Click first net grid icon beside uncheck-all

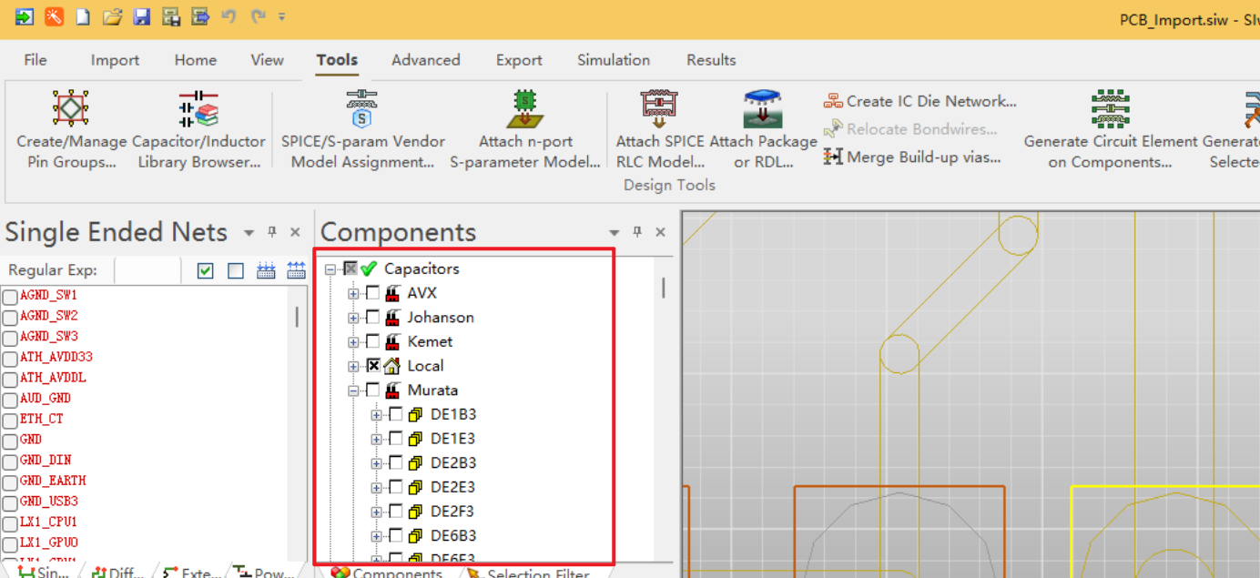pyautogui.click(x=266, y=270)
